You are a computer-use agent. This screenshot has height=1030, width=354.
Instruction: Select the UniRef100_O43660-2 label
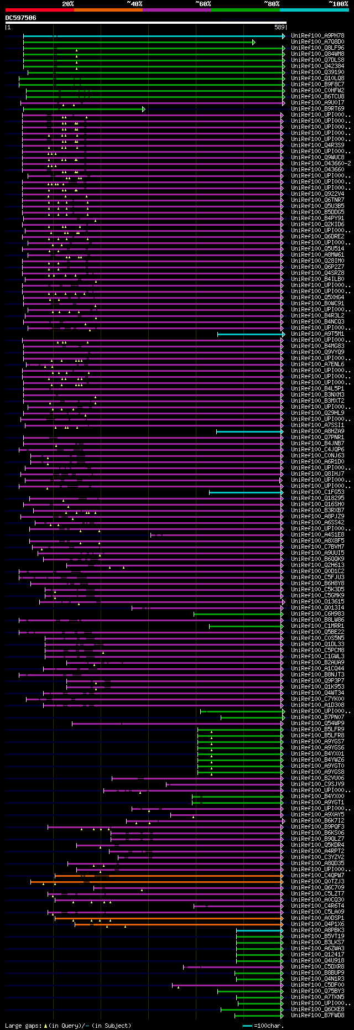(321, 163)
